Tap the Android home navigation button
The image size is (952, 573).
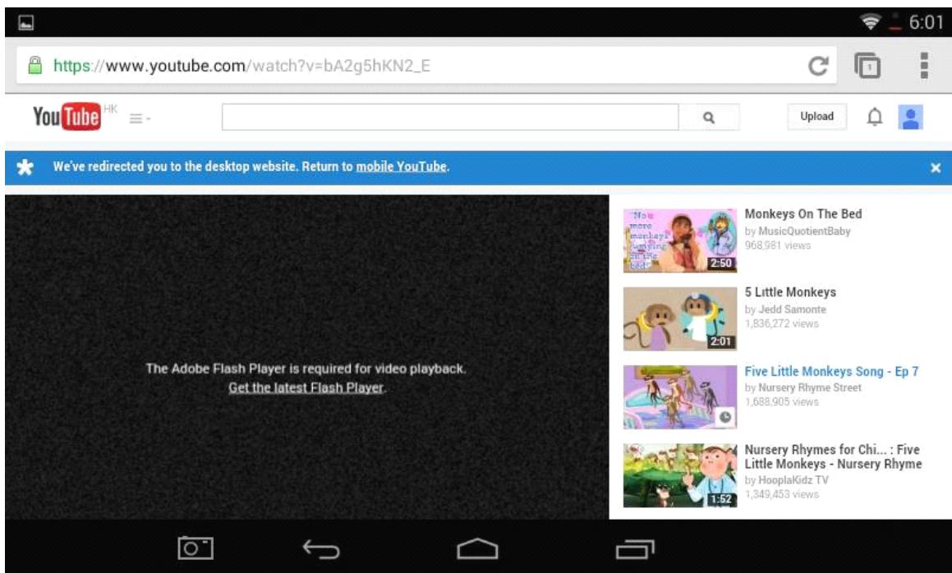(x=477, y=549)
